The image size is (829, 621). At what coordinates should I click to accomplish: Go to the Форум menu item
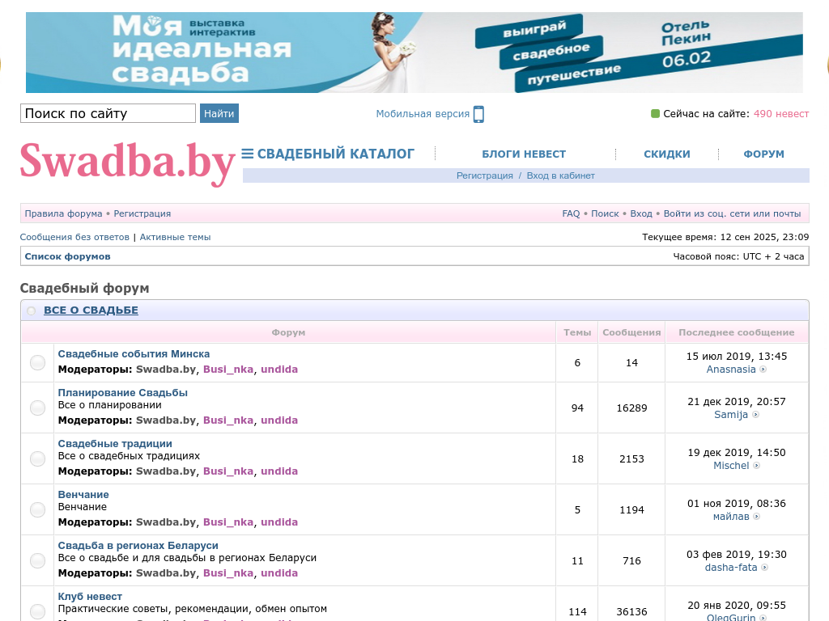763,154
